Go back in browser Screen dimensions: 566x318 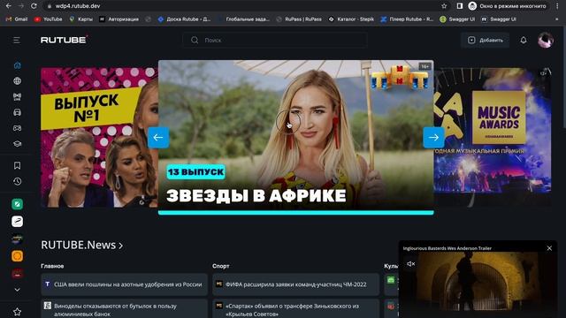[8, 6]
